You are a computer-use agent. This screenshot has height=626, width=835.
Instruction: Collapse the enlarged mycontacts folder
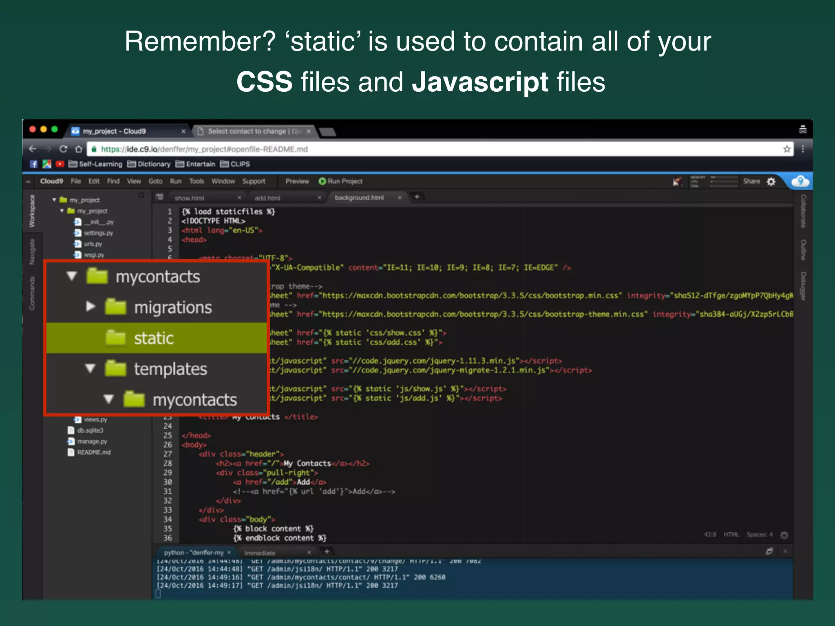[72, 277]
